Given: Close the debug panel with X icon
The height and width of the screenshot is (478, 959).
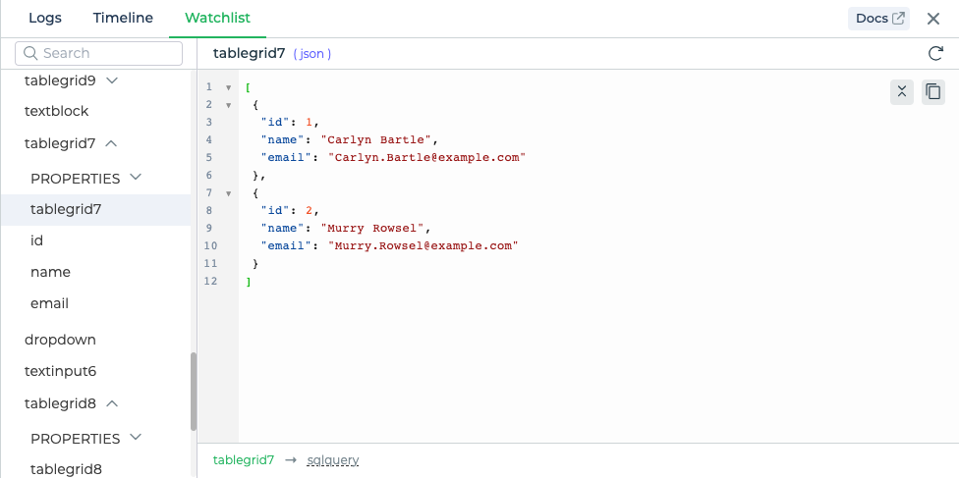Looking at the screenshot, I should 932,19.
